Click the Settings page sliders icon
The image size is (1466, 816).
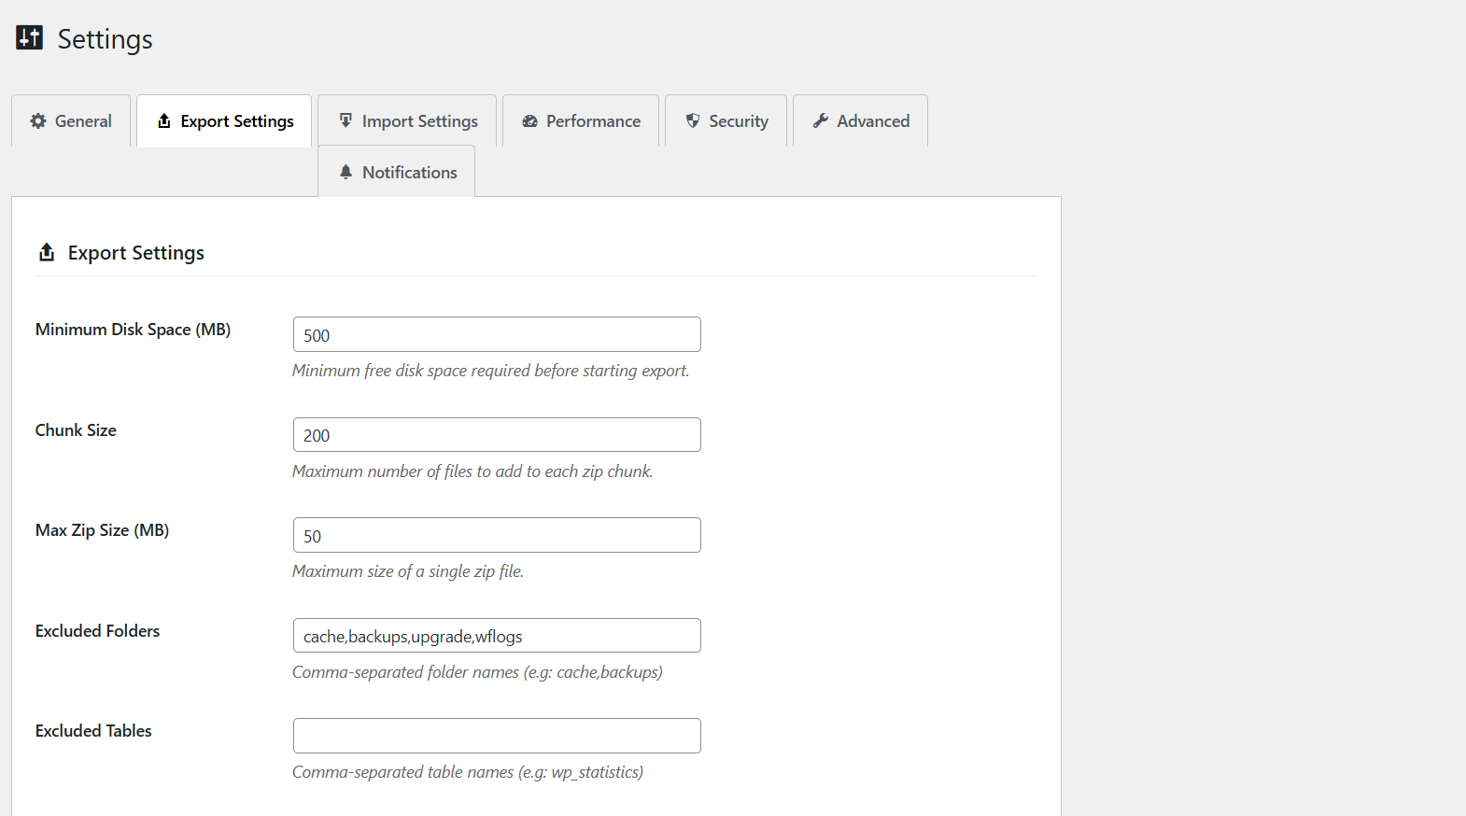pos(30,37)
